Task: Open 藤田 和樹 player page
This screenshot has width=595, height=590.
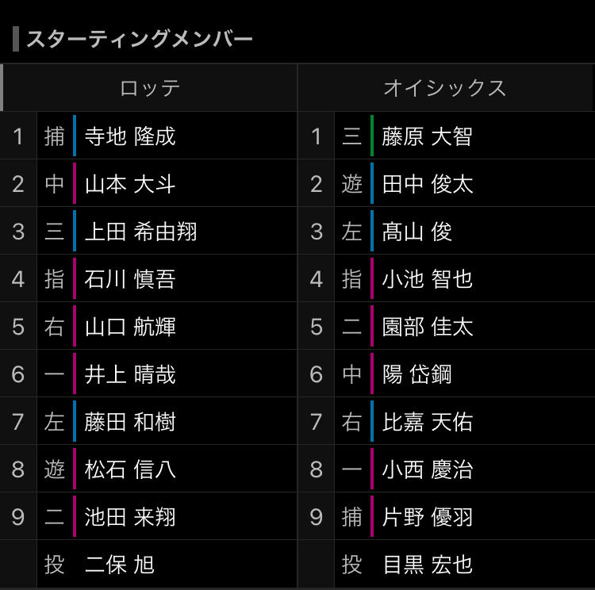Action: point(130,422)
